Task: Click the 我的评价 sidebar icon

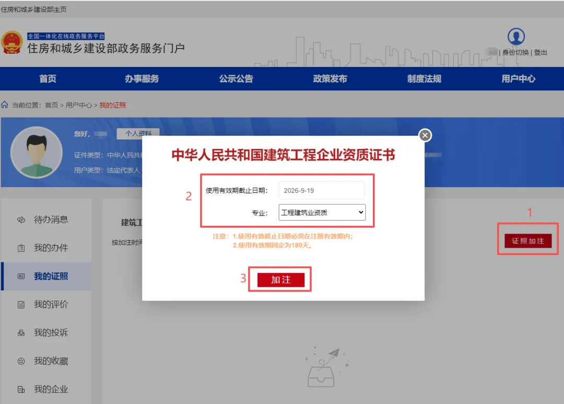Action: click(21, 305)
